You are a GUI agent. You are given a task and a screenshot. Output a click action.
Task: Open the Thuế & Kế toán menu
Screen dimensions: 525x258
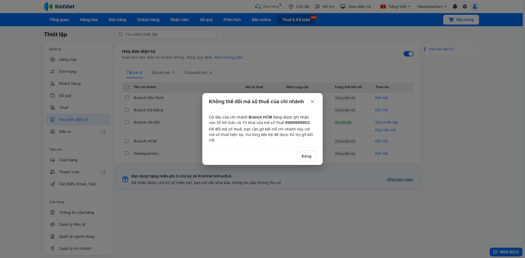click(296, 20)
